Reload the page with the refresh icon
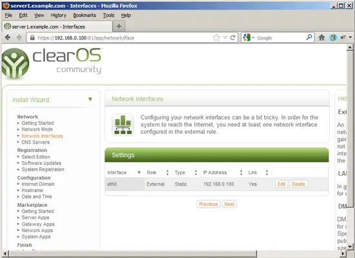Viewport: 355px width, 258px height. (232, 38)
